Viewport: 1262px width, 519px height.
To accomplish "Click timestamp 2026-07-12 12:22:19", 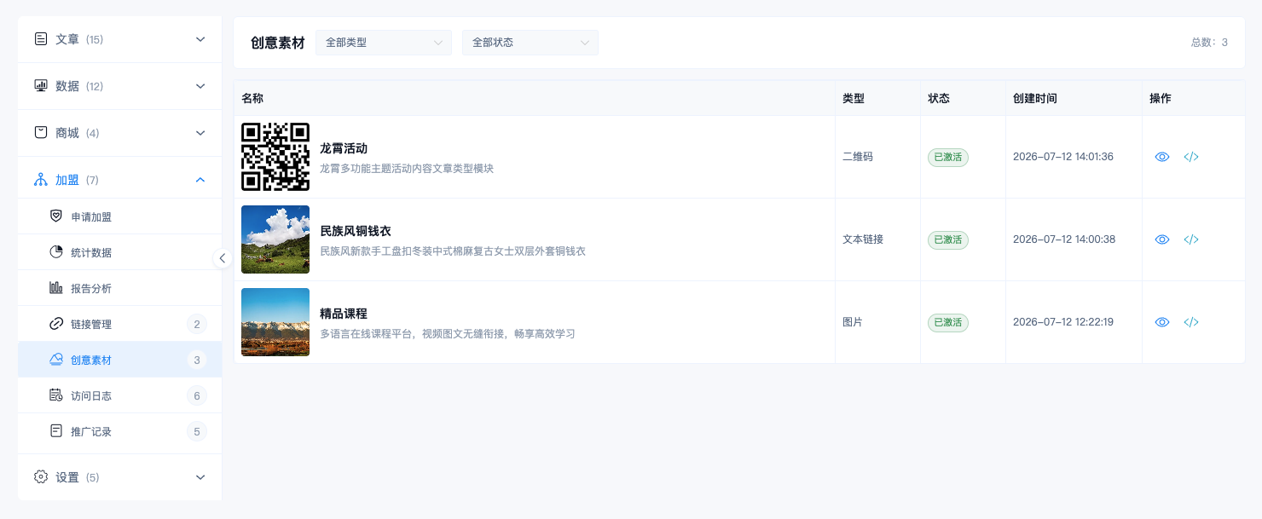I will pyautogui.click(x=1063, y=322).
